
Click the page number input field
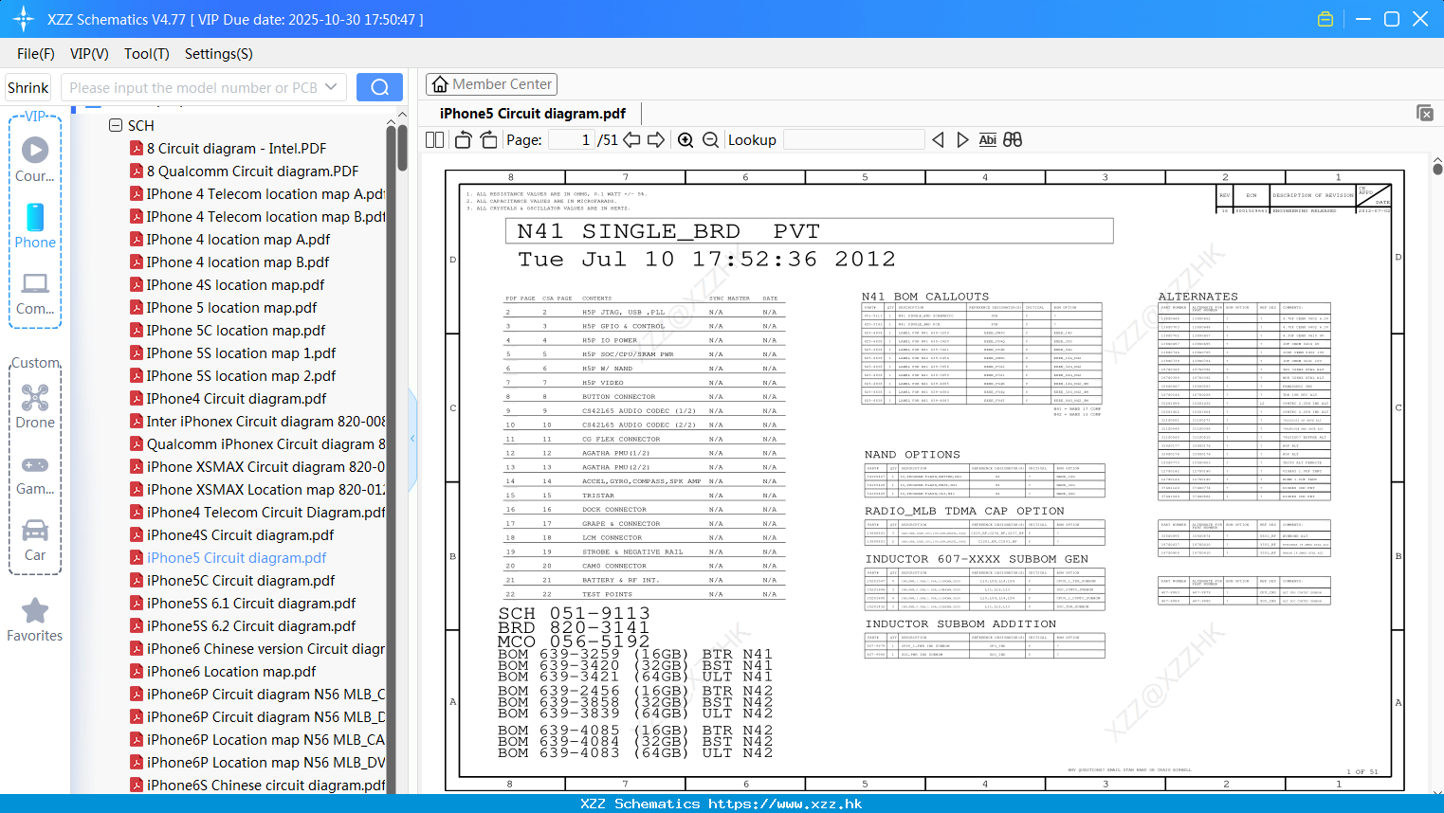[x=572, y=140]
